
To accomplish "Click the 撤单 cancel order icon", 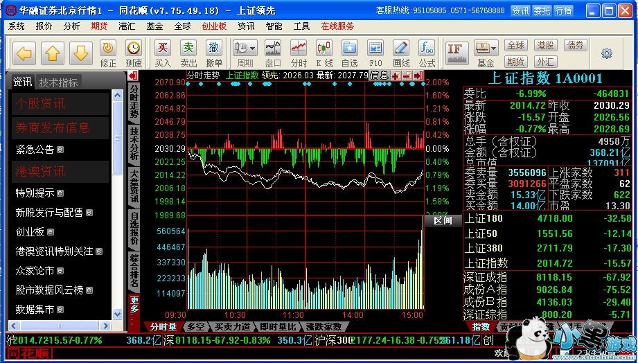I will pos(214,54).
